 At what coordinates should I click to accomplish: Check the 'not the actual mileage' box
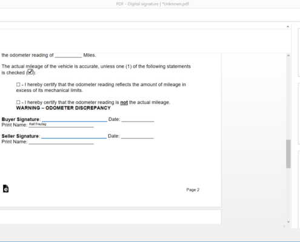point(18,102)
